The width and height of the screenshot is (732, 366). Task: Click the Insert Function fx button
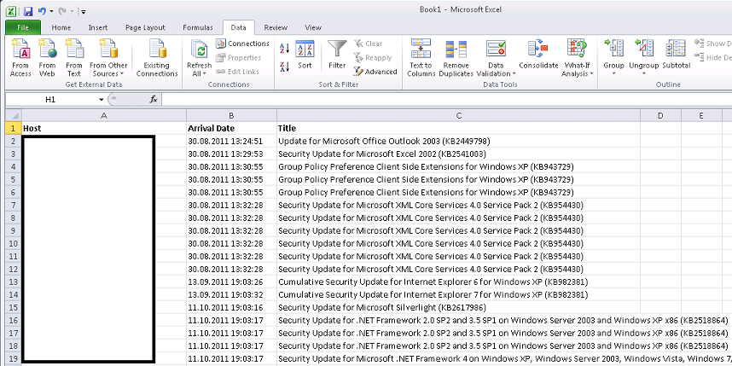(154, 100)
